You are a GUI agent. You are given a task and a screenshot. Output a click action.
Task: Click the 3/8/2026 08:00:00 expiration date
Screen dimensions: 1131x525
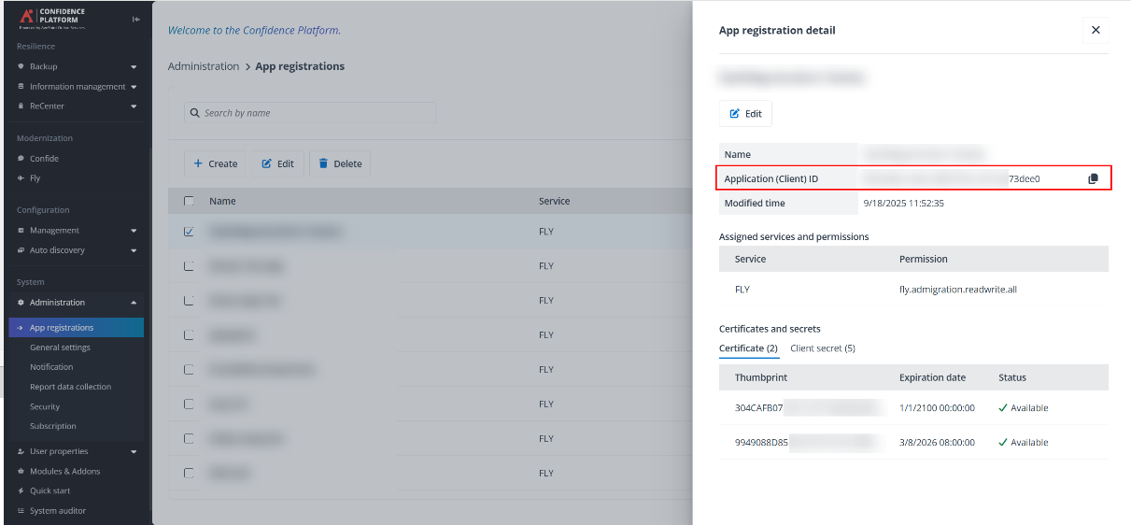tap(937, 443)
